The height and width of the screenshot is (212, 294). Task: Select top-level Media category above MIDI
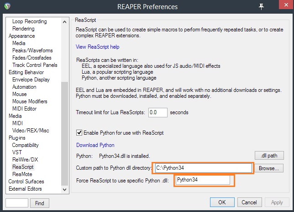click(15, 116)
